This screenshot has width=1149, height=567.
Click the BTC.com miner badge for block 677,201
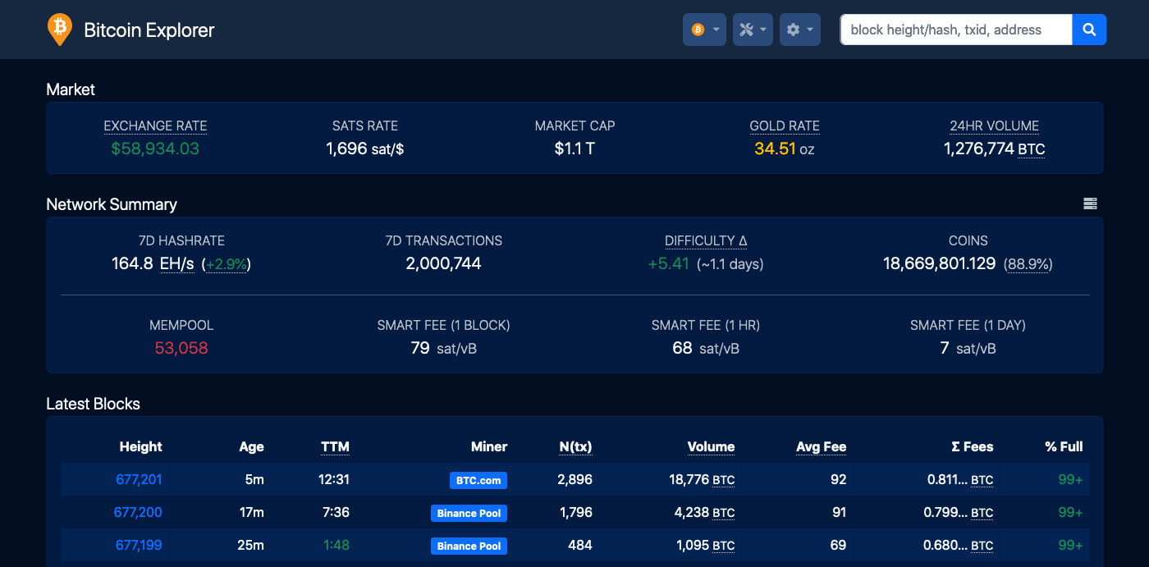[478, 480]
